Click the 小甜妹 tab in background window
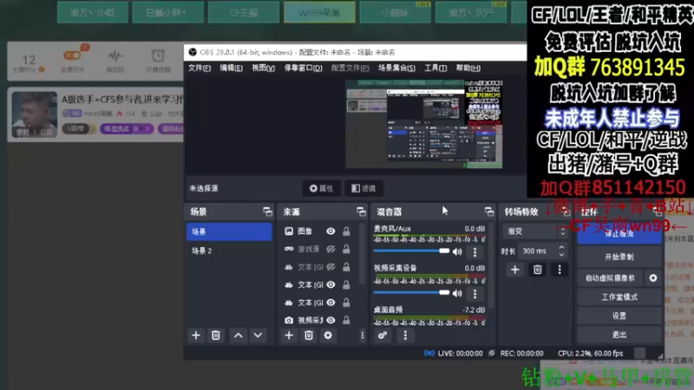This screenshot has height=390, width=694. (x=395, y=12)
